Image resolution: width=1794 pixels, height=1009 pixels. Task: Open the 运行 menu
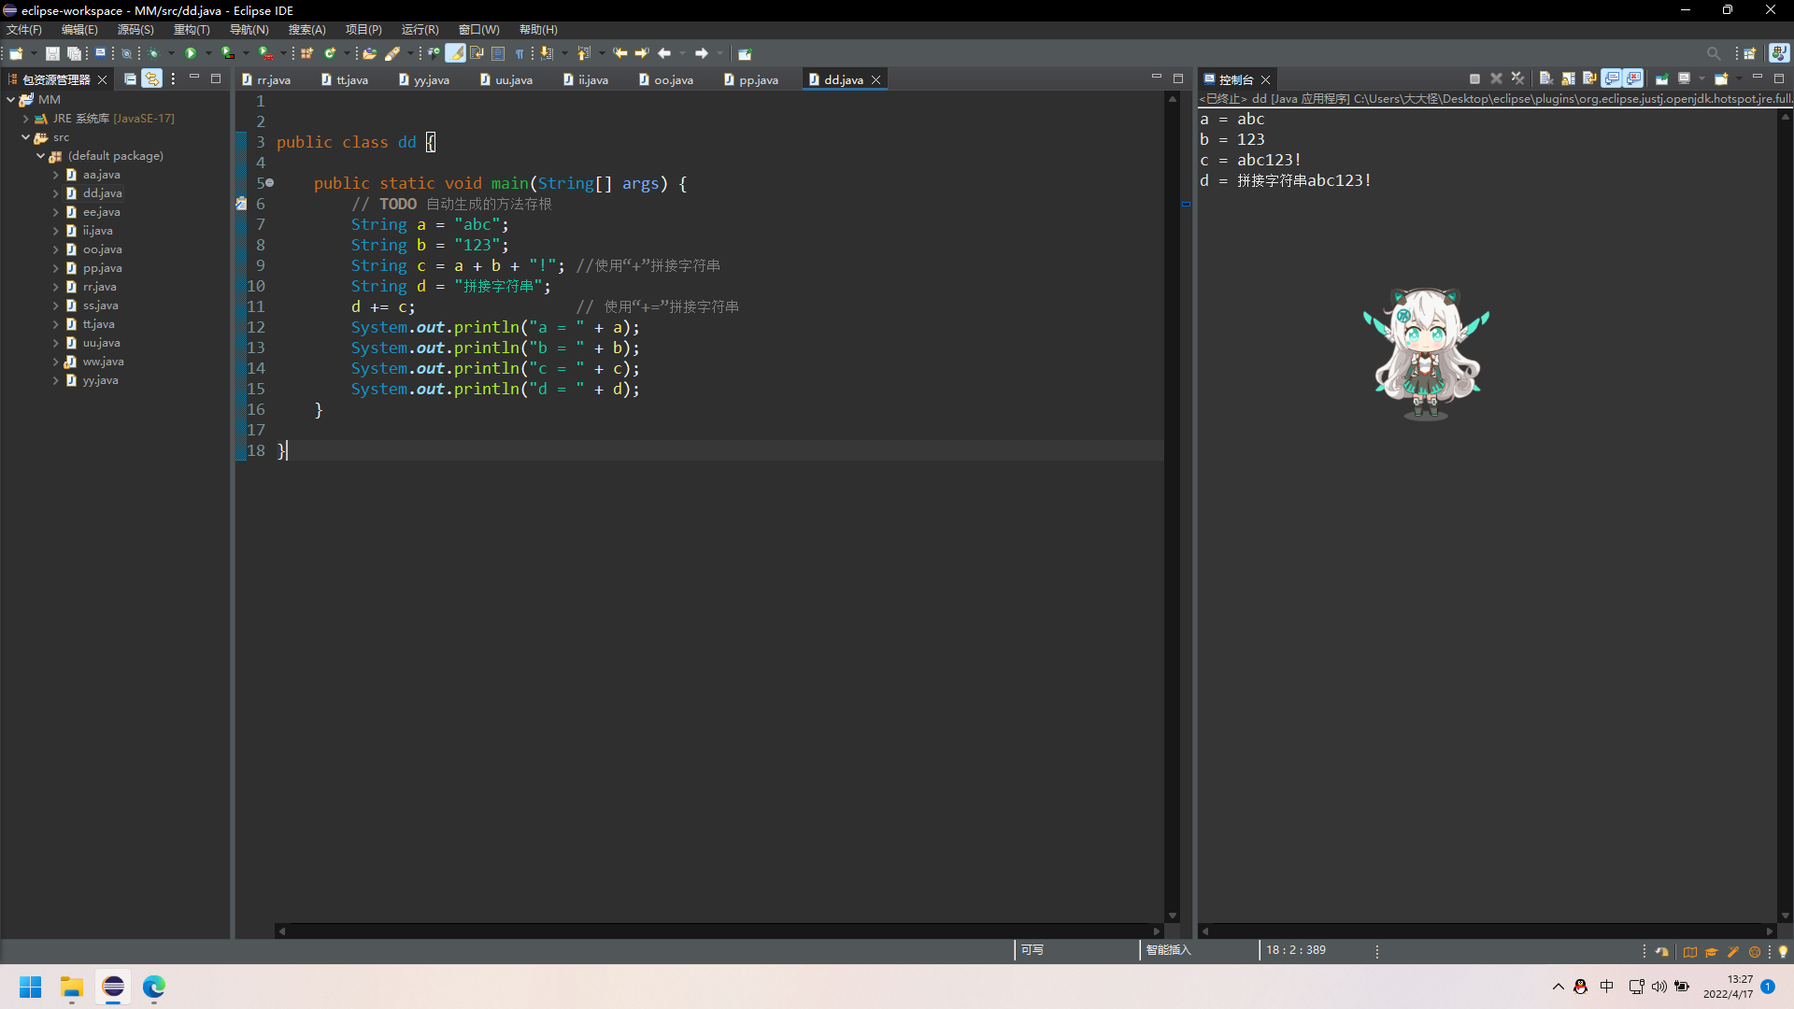click(419, 29)
